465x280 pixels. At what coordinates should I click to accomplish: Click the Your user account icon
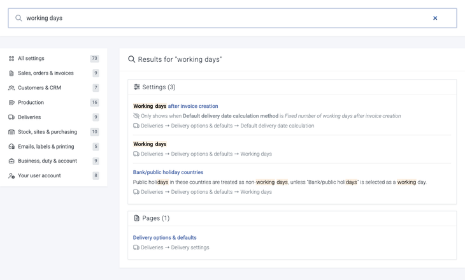[x=11, y=176]
